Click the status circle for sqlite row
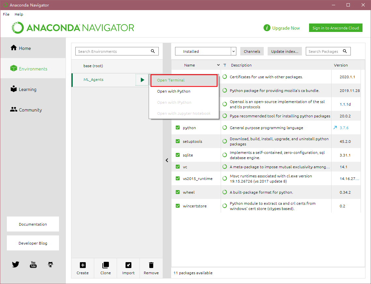The height and width of the screenshot is (284, 371). click(225, 155)
